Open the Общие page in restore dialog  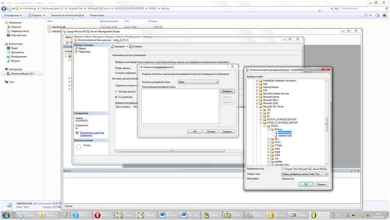[x=82, y=48]
